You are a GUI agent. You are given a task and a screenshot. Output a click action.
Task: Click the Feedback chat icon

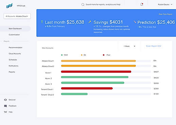[x=5, y=106]
